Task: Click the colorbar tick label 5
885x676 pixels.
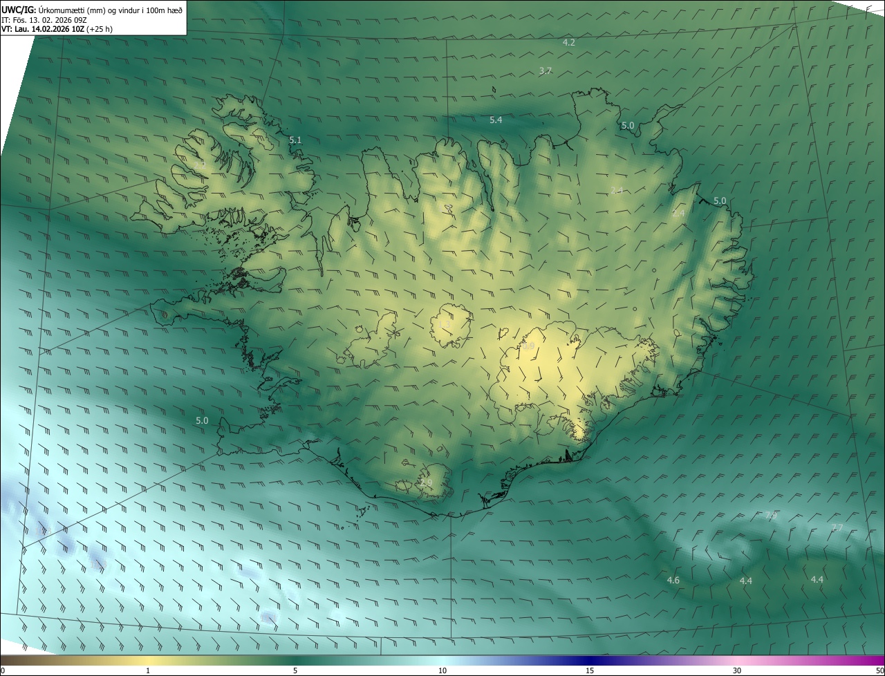Action: click(295, 671)
